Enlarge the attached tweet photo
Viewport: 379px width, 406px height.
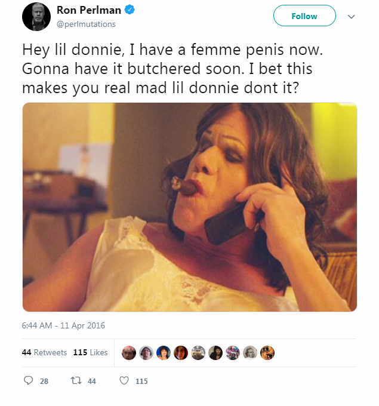(x=190, y=207)
